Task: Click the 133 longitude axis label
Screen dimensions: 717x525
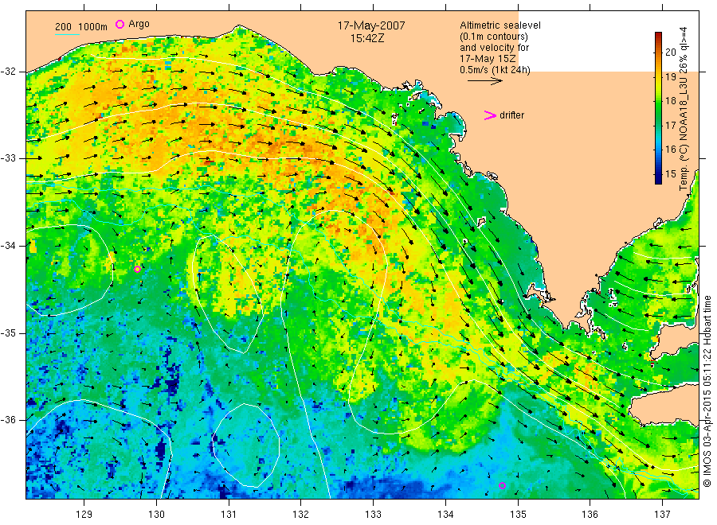Action: (x=373, y=514)
